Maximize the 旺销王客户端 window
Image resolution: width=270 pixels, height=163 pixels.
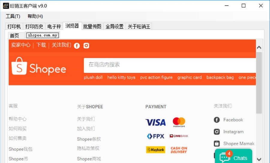(244, 6)
